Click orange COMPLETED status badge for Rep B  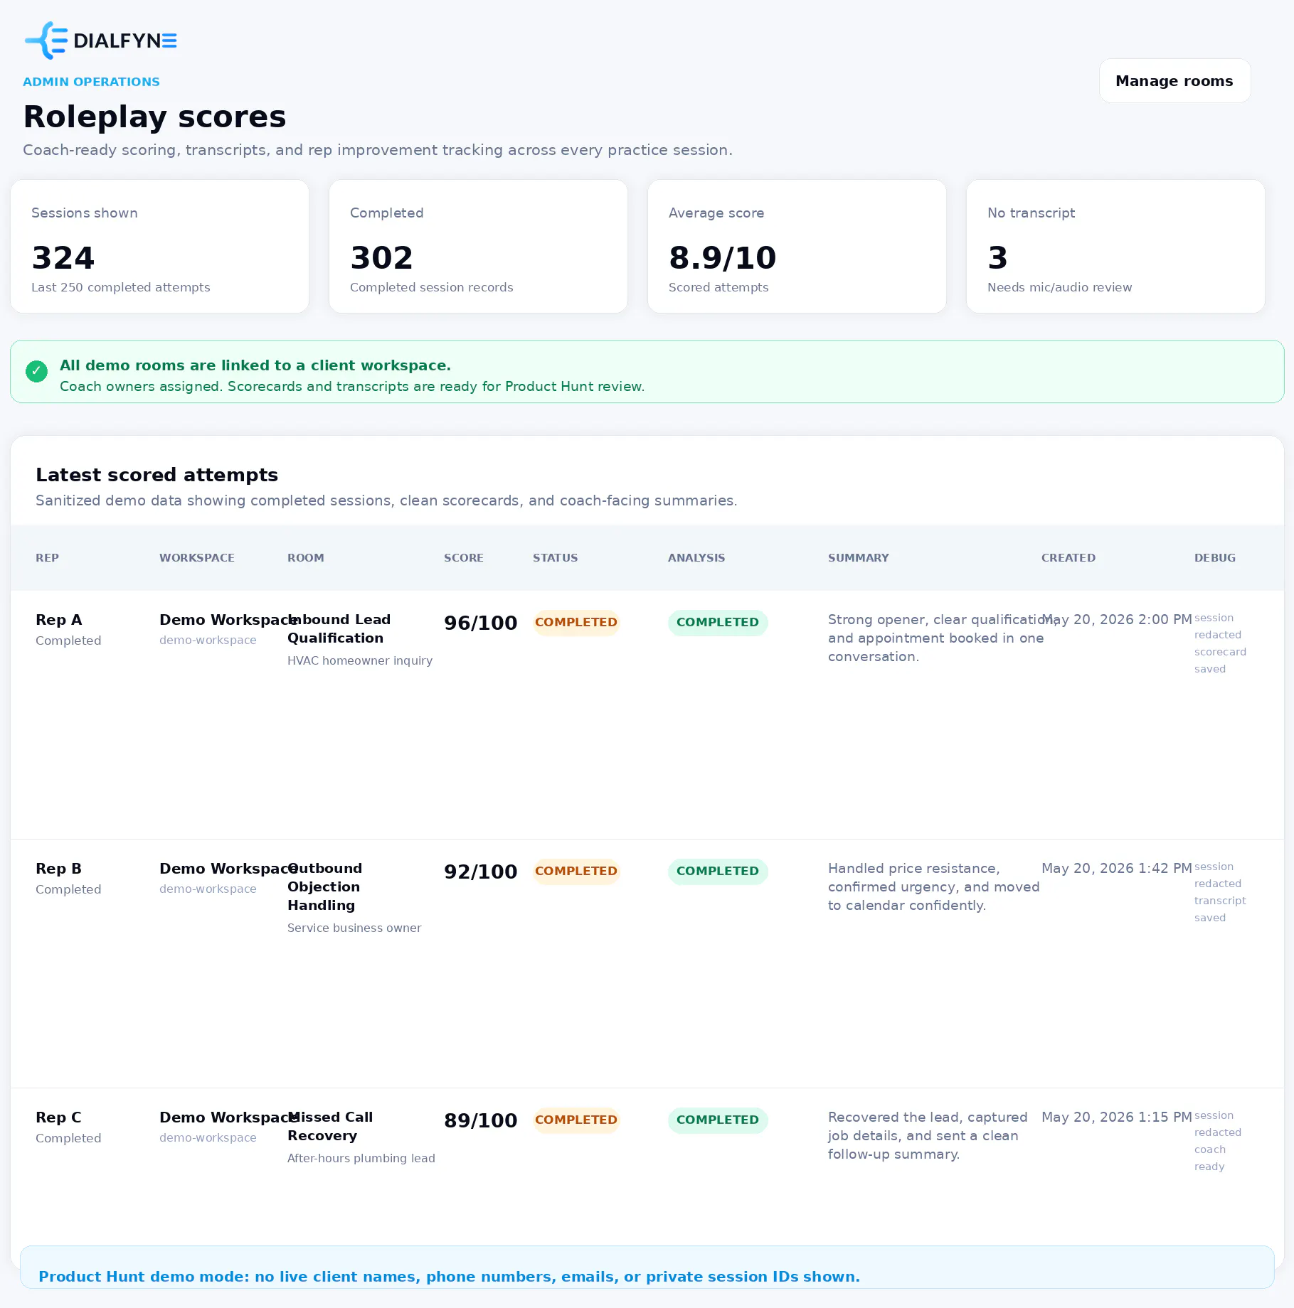click(x=576, y=872)
